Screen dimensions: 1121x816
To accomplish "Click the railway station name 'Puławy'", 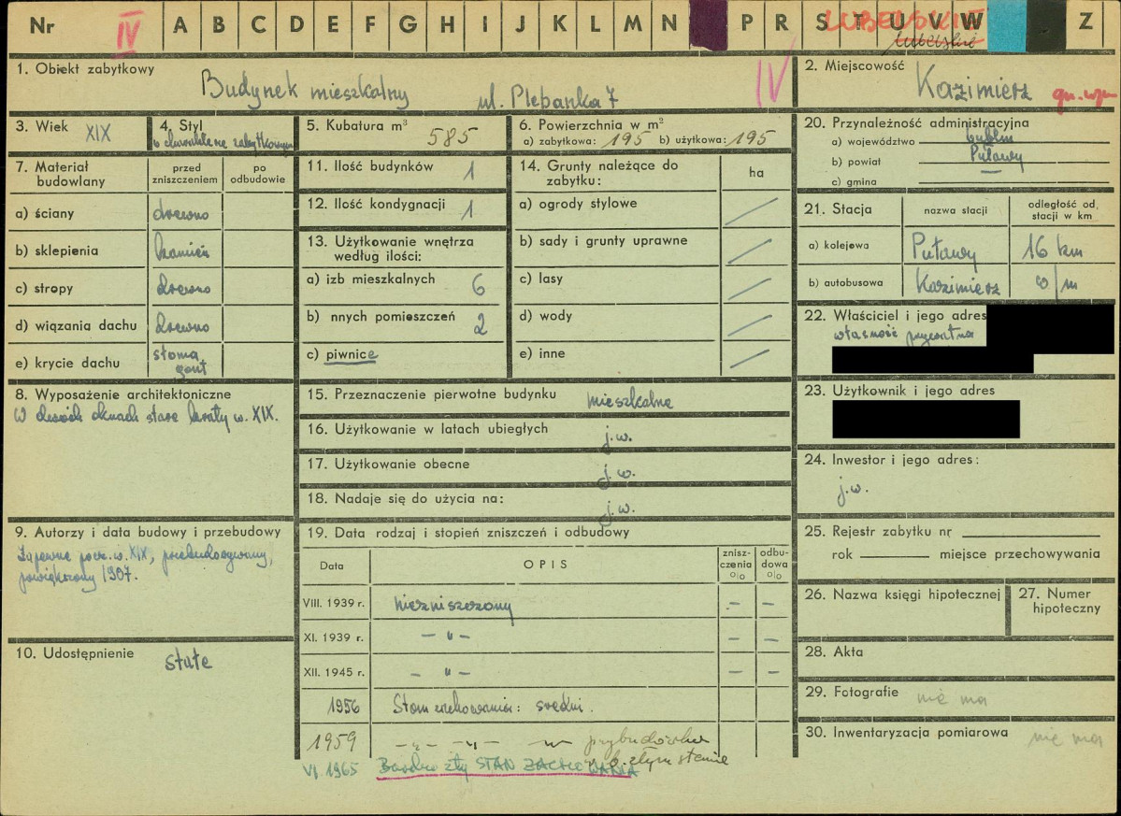I will (944, 251).
